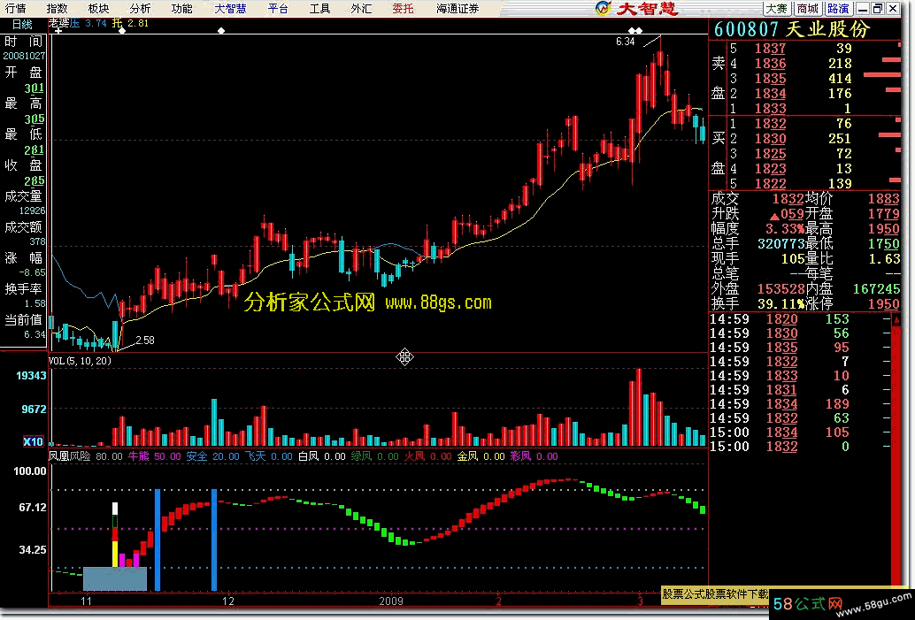Viewport: 915px width, 620px height.
Task: Click the 日线 period label
Action: tap(22, 25)
